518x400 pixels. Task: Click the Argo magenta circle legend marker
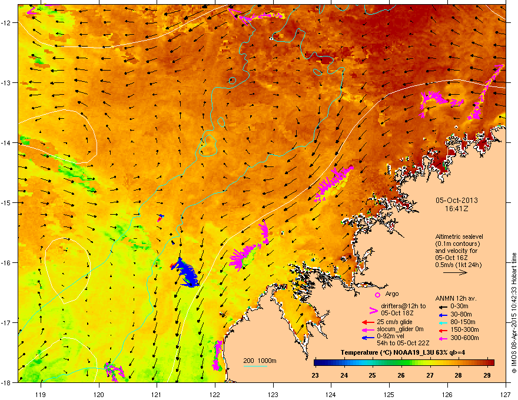click(x=377, y=295)
